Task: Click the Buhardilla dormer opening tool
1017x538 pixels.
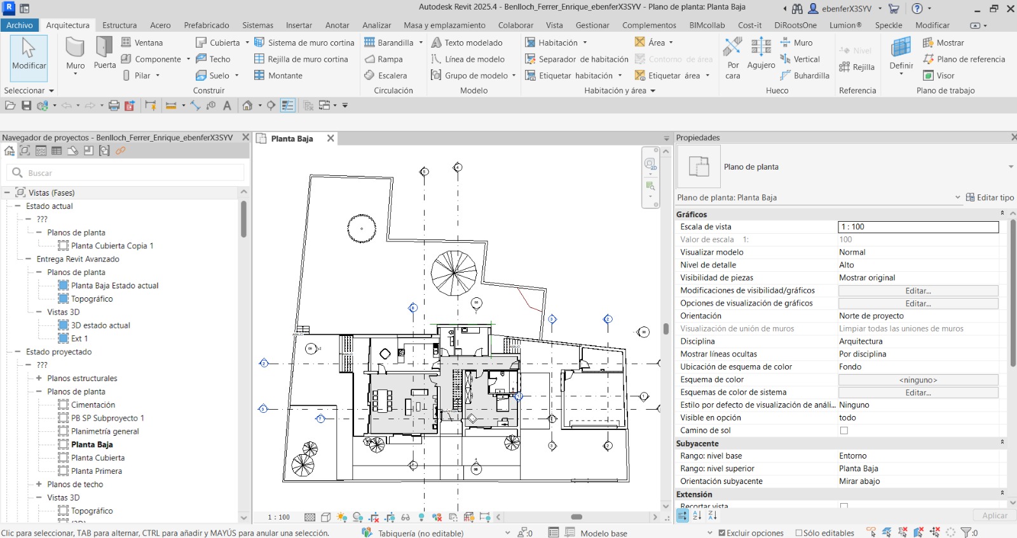Action: 805,76
